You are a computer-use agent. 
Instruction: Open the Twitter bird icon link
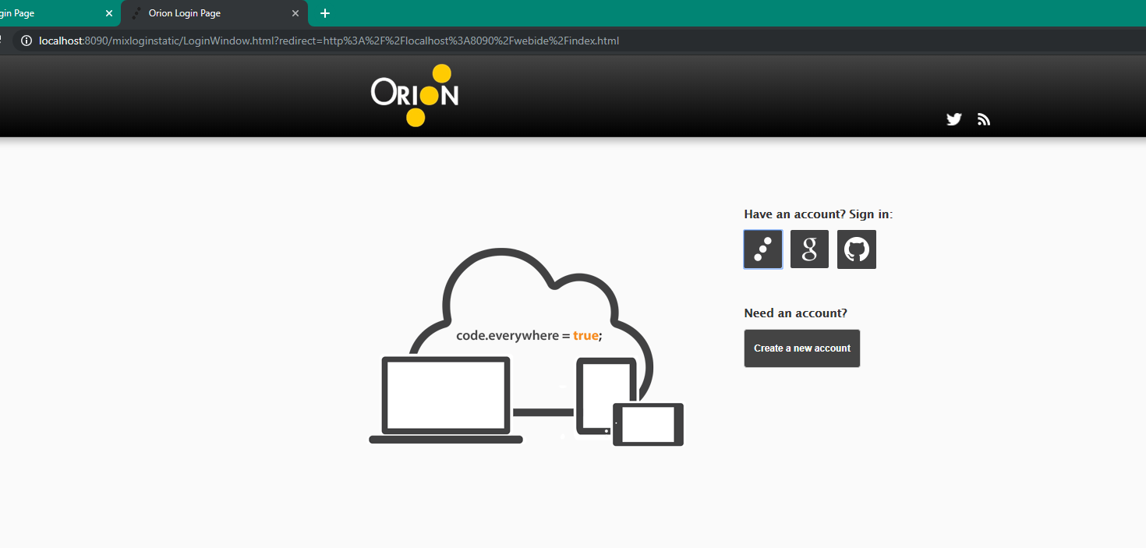(x=953, y=119)
